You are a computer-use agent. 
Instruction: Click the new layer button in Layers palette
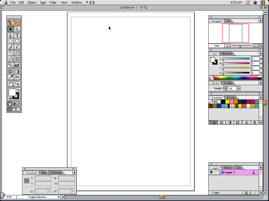246,193
